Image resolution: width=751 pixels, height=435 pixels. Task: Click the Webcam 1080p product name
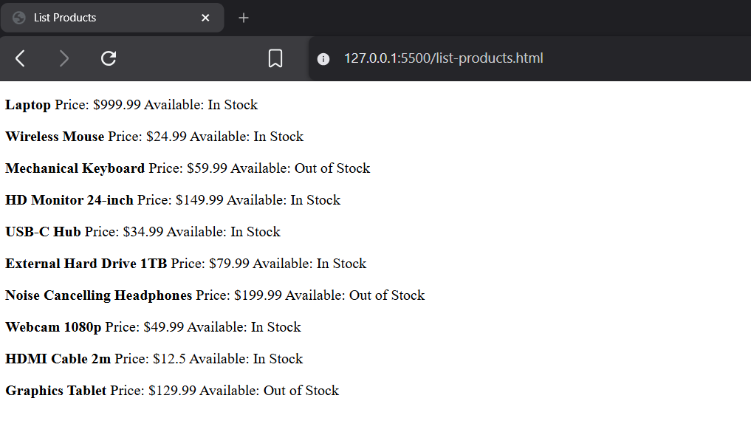click(x=53, y=327)
